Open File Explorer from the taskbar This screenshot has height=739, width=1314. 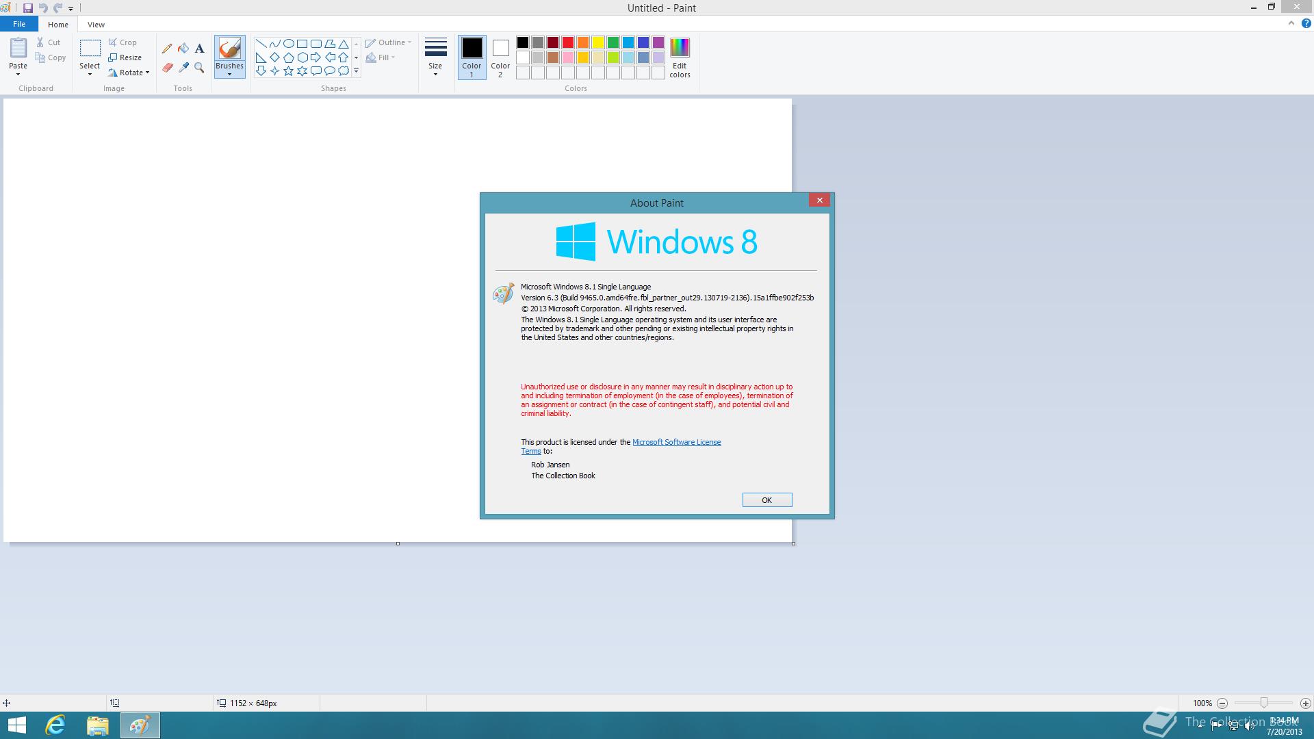[x=98, y=725]
